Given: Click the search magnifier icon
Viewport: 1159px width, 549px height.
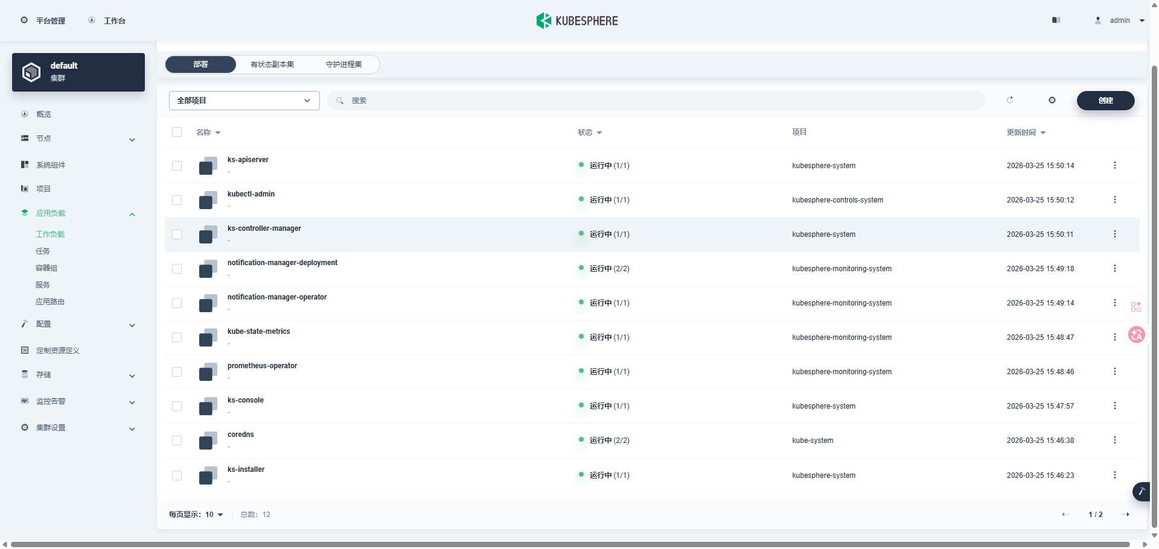Looking at the screenshot, I should (x=340, y=101).
